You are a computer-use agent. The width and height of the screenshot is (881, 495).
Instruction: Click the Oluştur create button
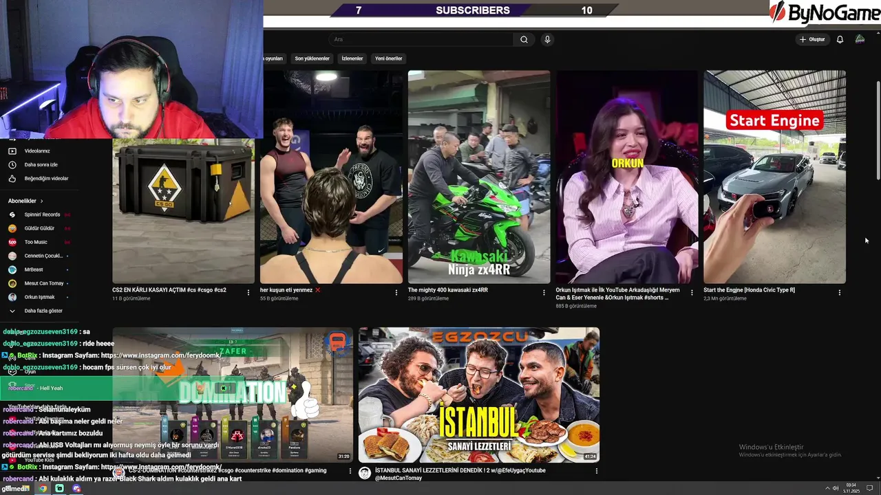(812, 39)
